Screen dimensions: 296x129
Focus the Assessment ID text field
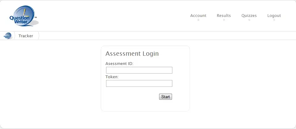click(139, 70)
